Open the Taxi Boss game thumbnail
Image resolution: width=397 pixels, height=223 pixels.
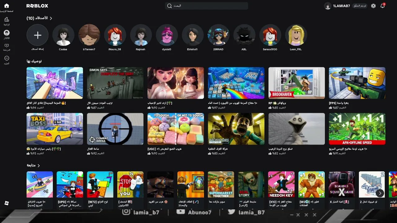click(x=55, y=129)
